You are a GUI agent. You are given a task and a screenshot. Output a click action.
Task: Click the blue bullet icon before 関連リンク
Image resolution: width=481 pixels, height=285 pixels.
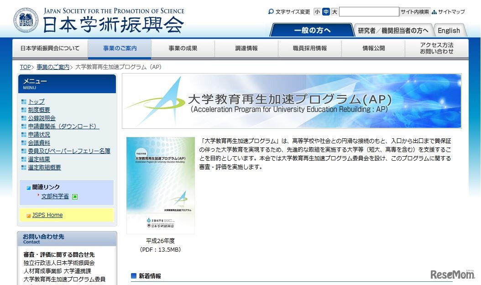pos(28,187)
